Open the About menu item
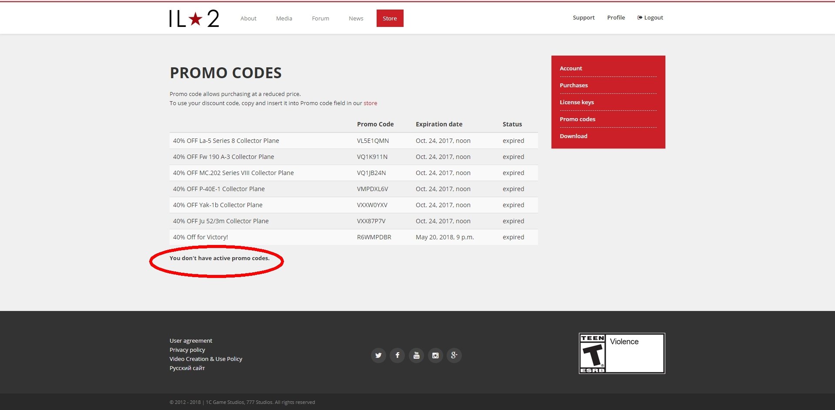 (x=248, y=18)
